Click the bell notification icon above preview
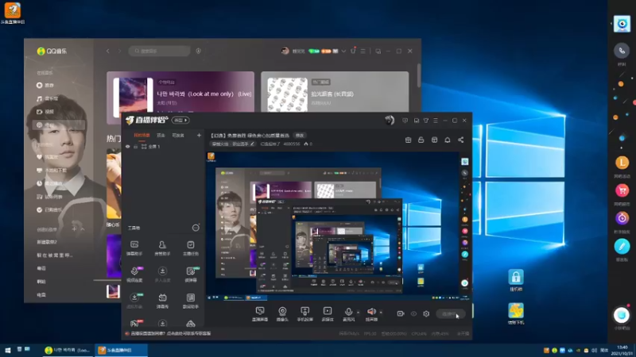The height and width of the screenshot is (357, 636). pyautogui.click(x=448, y=140)
